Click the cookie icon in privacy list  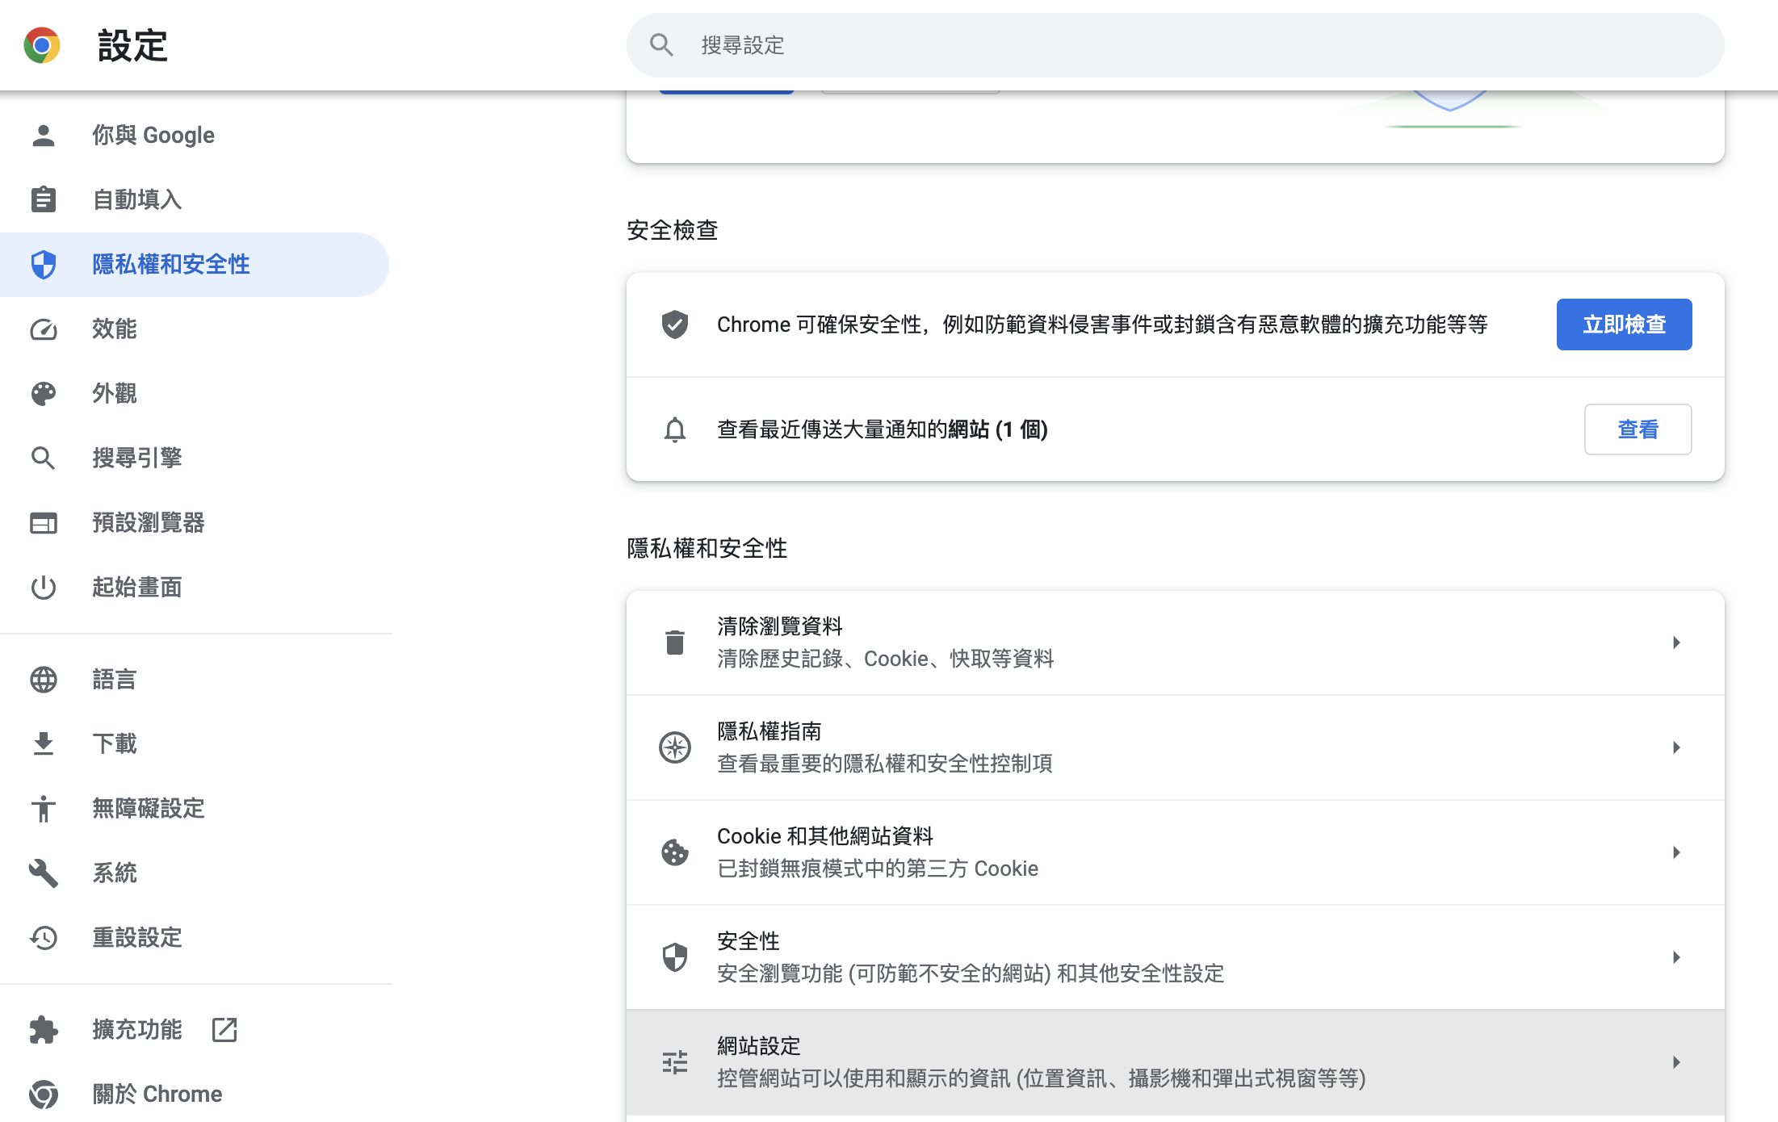[675, 852]
